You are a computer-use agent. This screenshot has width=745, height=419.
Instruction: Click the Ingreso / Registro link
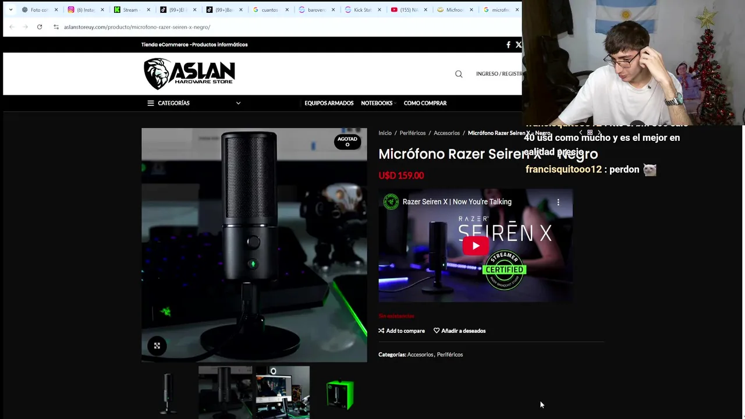[499, 74]
